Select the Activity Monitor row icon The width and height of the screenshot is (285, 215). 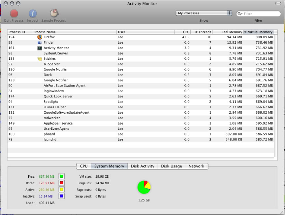click(x=40, y=48)
